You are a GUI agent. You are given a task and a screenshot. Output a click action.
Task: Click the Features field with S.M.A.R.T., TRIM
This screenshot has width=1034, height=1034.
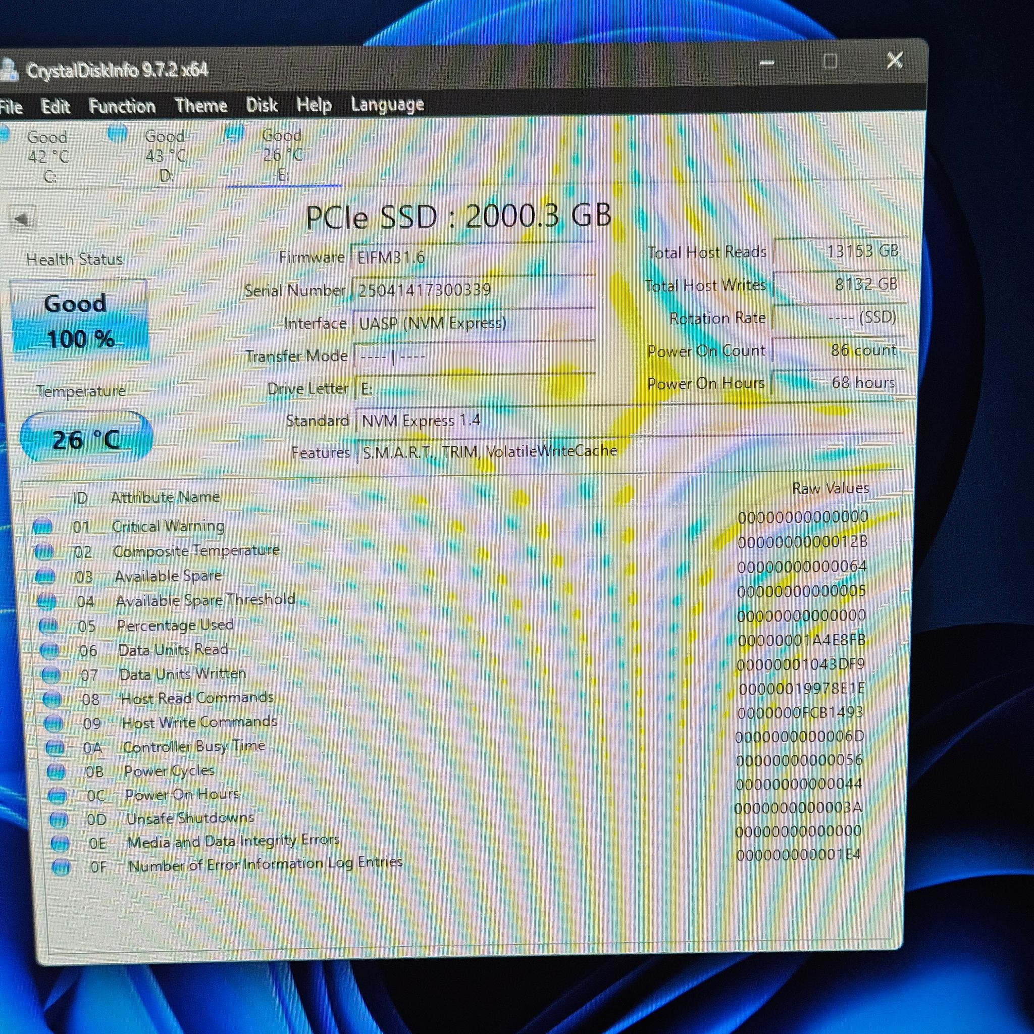click(630, 451)
